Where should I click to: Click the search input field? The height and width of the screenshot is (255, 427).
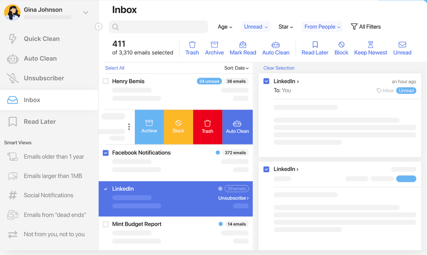(158, 27)
